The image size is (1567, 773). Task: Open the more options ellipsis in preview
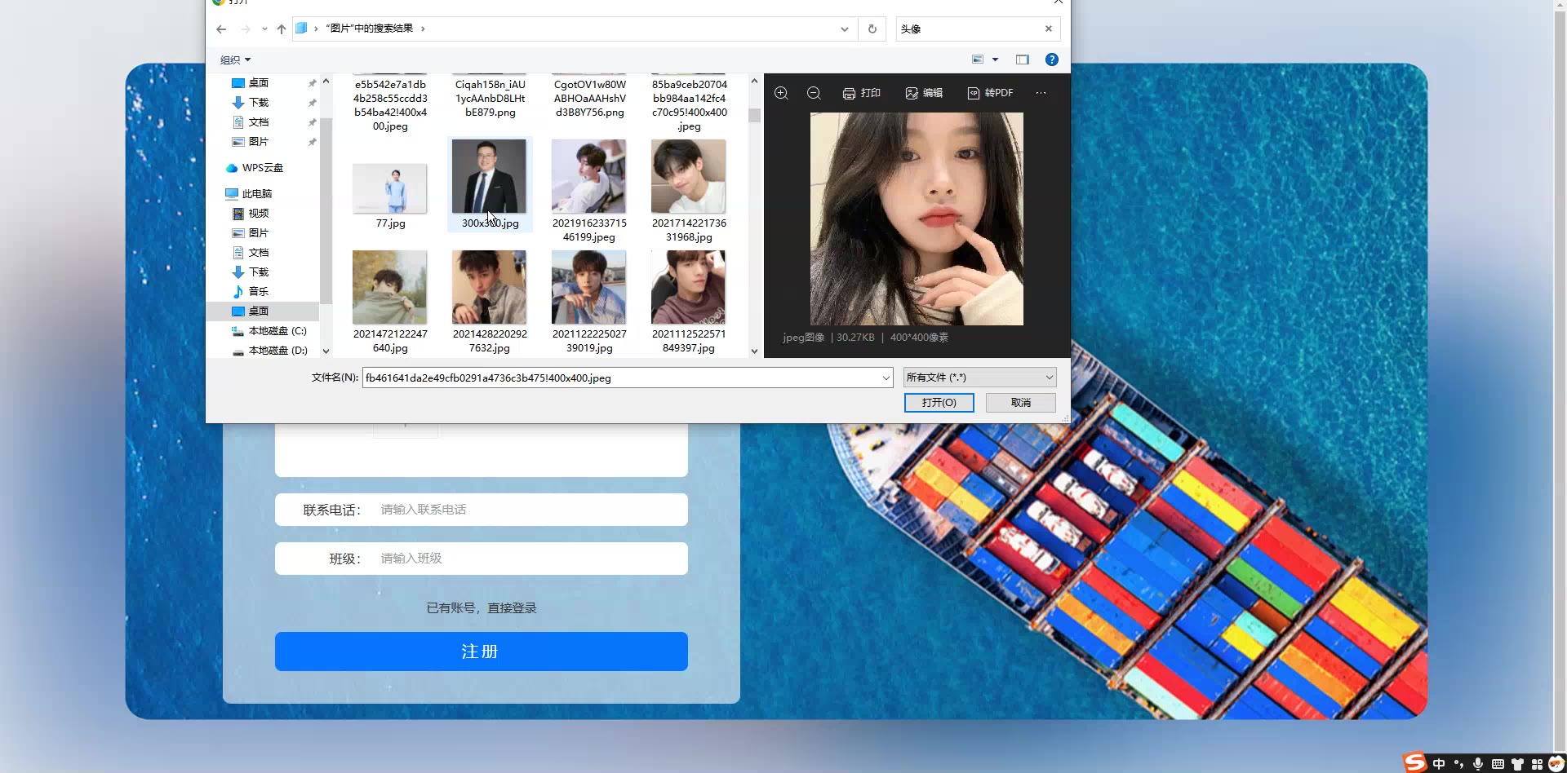[1041, 93]
